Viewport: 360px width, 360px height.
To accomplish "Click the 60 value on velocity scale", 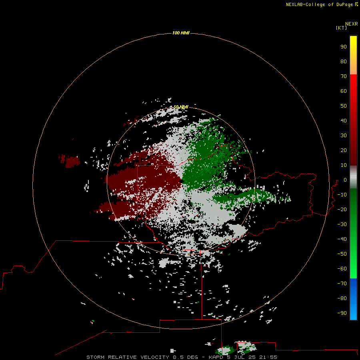I will pos(344,91).
